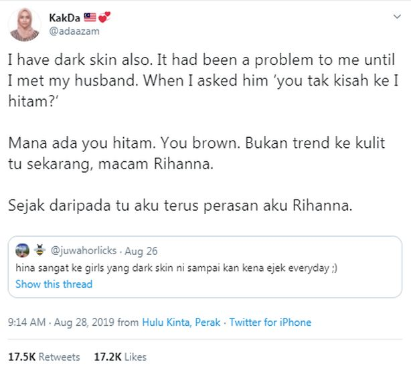Image resolution: width=411 pixels, height=370 pixels.
Task: Click the bee emoji in quoted tweet
Action: coord(39,251)
